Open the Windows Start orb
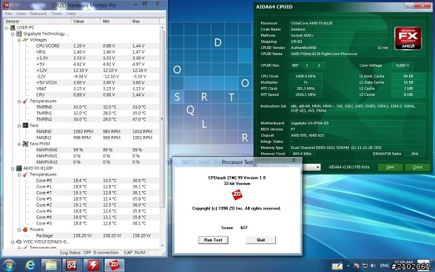This screenshot has width=435, height=272. coord(10,265)
